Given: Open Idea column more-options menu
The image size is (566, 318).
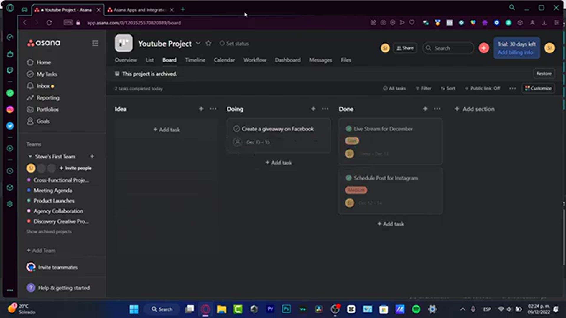Looking at the screenshot, I should point(213,109).
